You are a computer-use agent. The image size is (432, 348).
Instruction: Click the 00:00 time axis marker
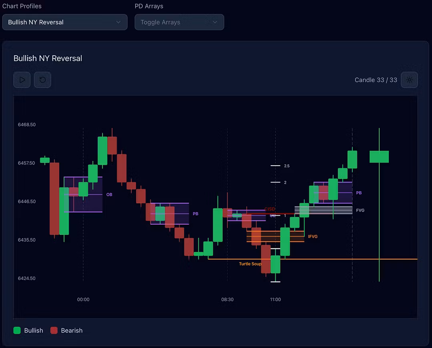(x=83, y=300)
